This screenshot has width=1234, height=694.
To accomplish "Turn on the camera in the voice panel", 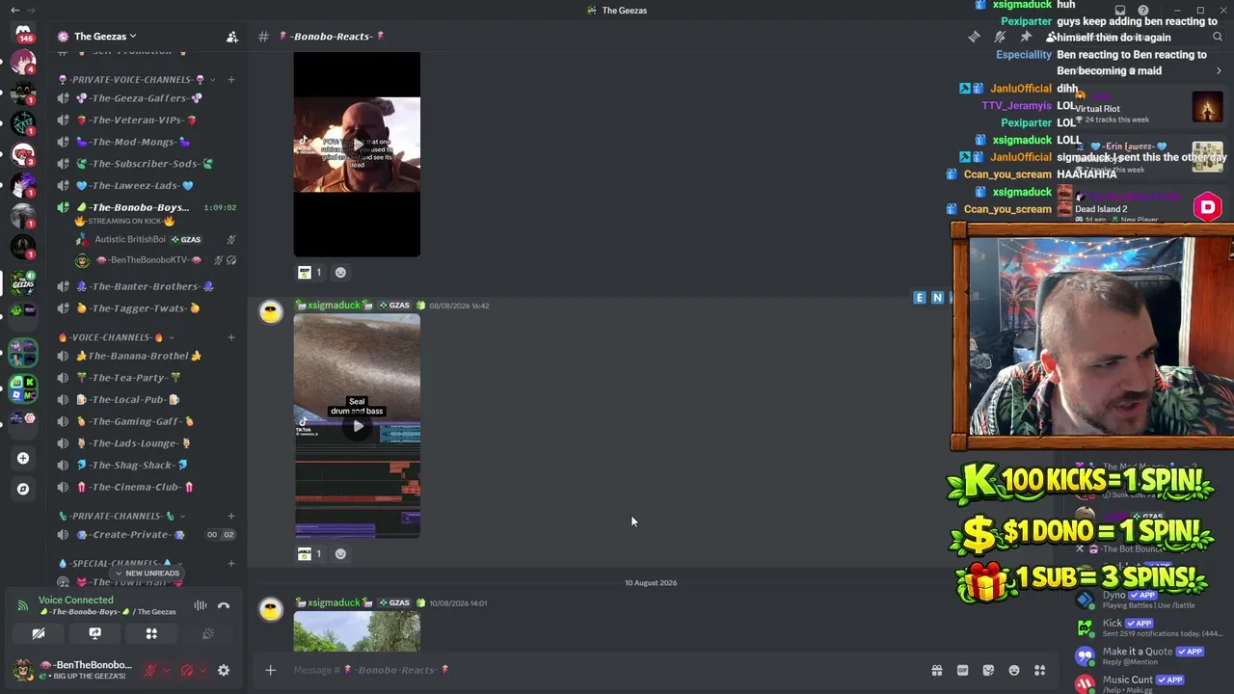I will click(x=39, y=633).
